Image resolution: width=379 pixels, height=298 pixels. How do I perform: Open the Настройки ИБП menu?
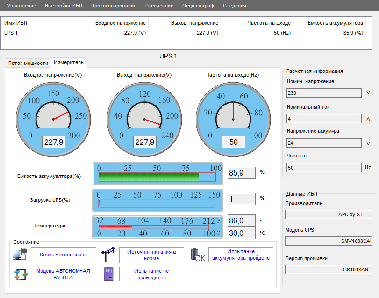(x=63, y=6)
